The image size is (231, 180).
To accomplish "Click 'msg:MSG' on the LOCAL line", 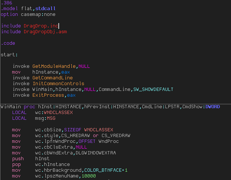I will pyautogui.click(x=45, y=118).
